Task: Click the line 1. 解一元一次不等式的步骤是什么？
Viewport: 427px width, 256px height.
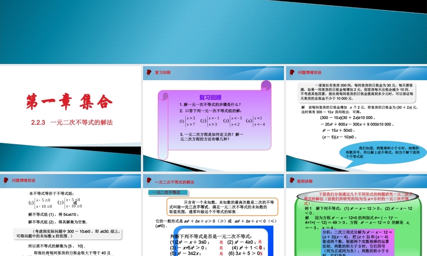Action: coord(210,105)
